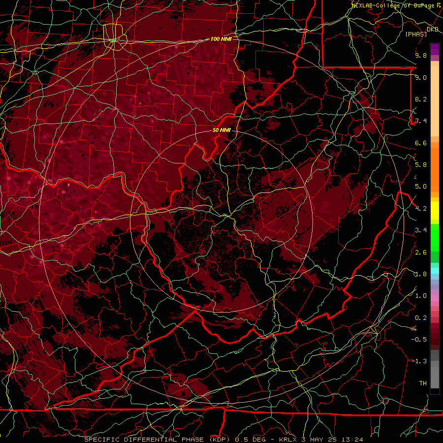This screenshot has height=443, width=443.
Task: Click the -0.5 value on the color scale
Action: pos(419,340)
